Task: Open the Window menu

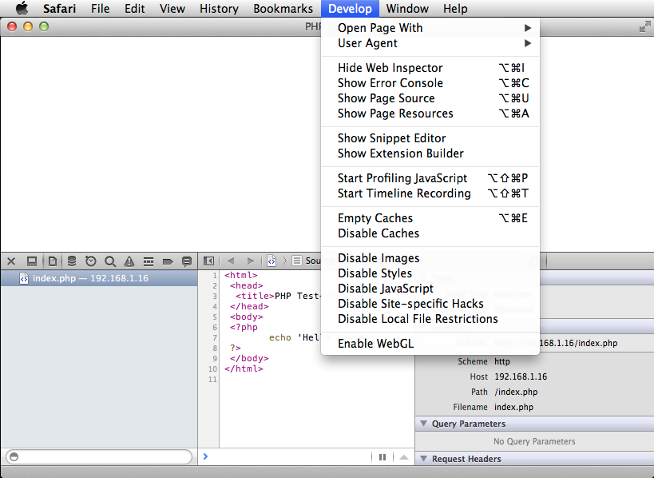Action: 407,8
